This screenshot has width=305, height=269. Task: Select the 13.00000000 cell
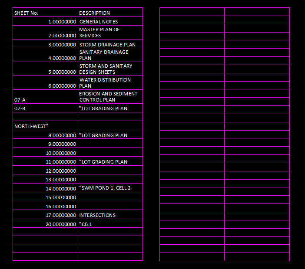(x=45, y=179)
